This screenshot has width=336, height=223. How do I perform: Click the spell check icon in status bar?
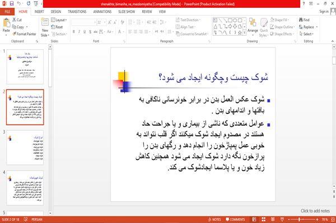click(x=26, y=219)
